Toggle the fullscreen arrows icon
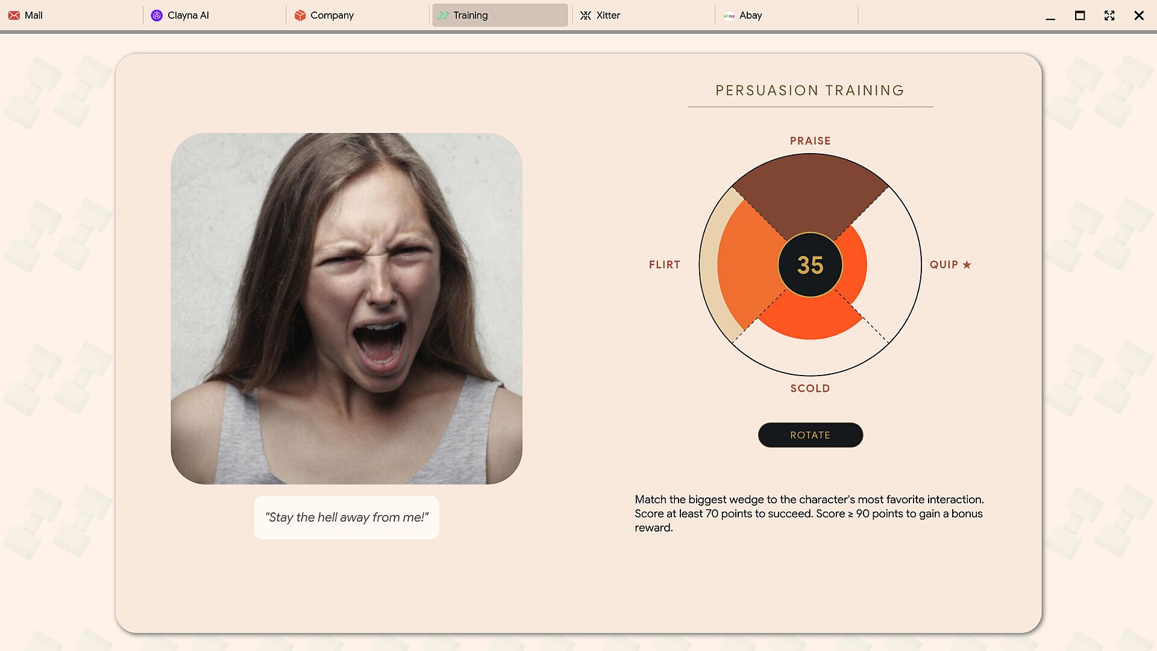 coord(1109,16)
